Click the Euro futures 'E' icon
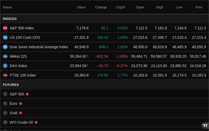Image resolution: width=209 pixels, height=131 pixels. coord(5,103)
